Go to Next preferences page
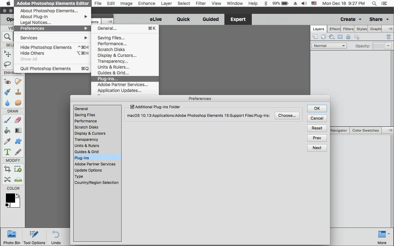The width and height of the screenshot is (394, 246). [x=317, y=148]
